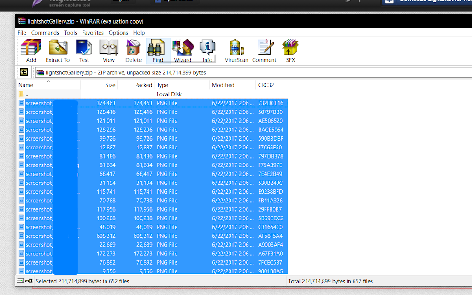
Task: Click the 'Local Disk' type cell
Action: coord(169,94)
